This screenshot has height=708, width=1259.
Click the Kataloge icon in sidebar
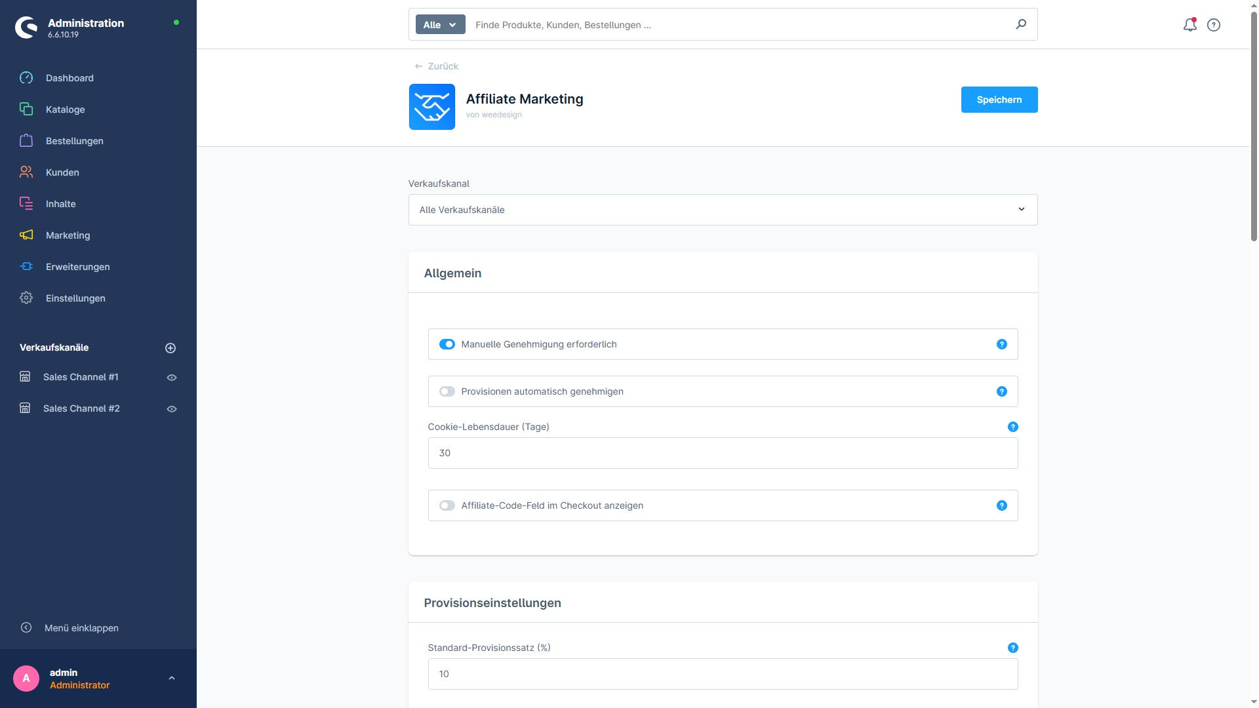26,109
